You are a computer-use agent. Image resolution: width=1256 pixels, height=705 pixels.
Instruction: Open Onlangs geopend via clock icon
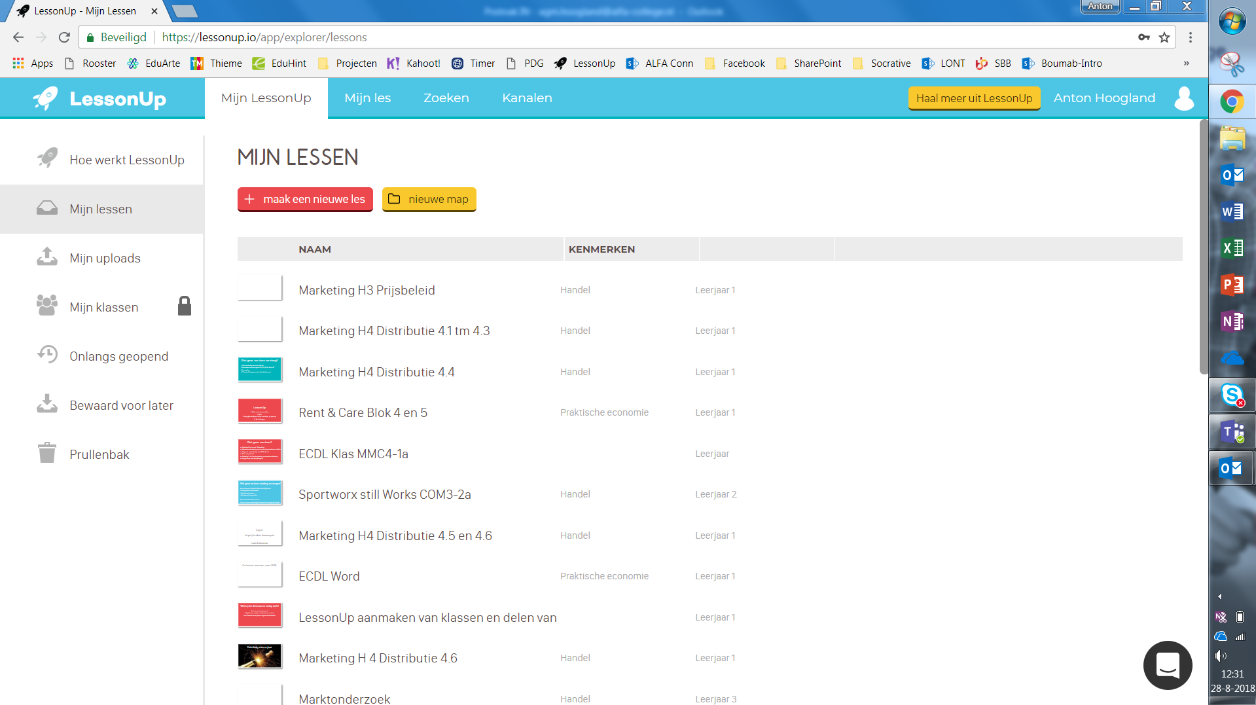(x=118, y=356)
